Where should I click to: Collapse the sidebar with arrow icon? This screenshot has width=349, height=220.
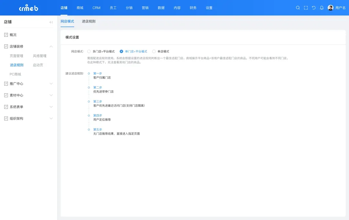point(51,22)
